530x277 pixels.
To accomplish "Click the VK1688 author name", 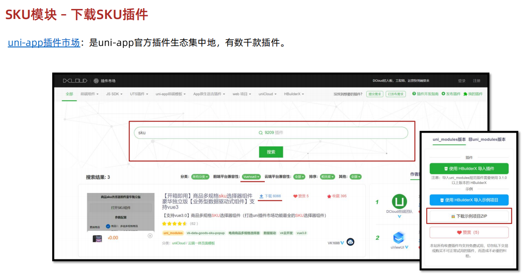I will [333, 243].
